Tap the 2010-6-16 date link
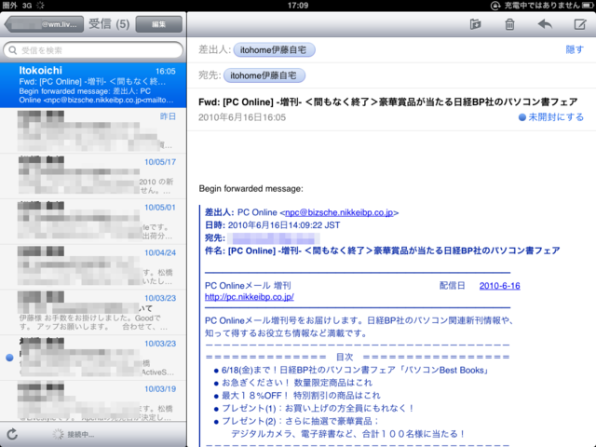This screenshot has width=596, height=447. (499, 286)
